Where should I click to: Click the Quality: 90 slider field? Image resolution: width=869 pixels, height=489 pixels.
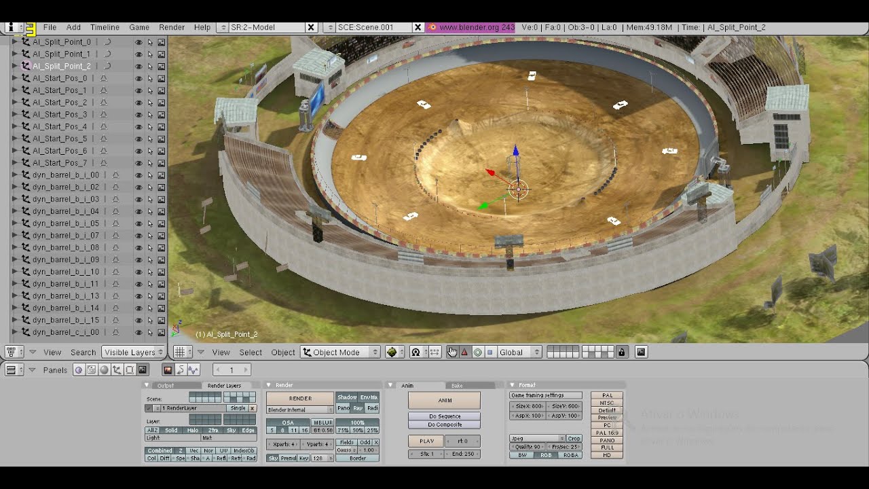coord(528,447)
